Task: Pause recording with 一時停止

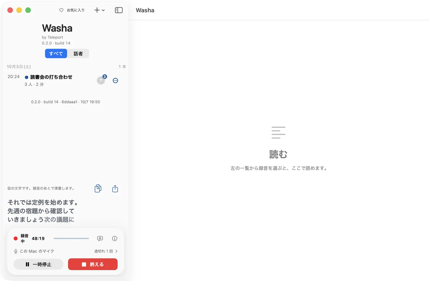Action: [39, 264]
